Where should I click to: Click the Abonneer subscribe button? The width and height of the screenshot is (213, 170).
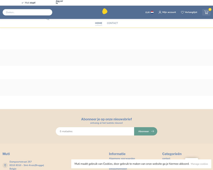tap(146, 131)
